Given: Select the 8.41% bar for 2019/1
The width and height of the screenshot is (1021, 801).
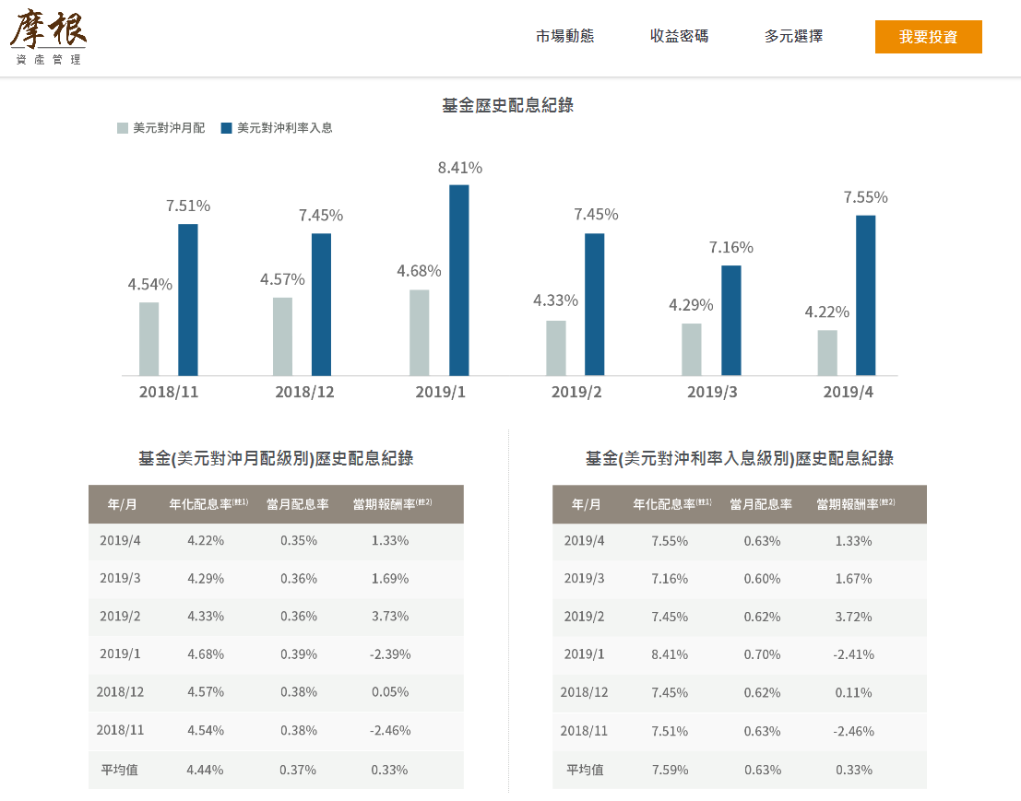Looking at the screenshot, I should coord(458,277).
